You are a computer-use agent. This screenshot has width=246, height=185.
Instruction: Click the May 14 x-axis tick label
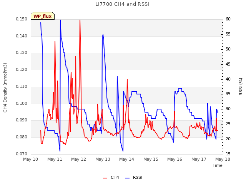126,159
